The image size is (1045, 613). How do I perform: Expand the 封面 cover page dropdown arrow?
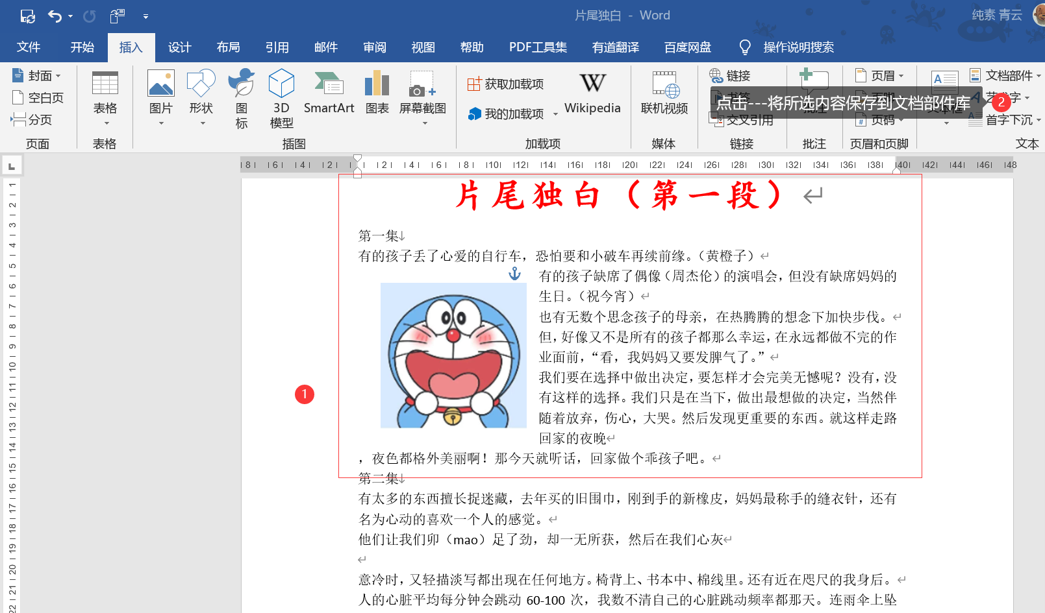coord(58,76)
